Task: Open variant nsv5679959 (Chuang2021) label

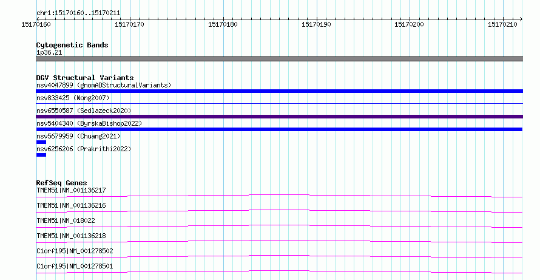Action: click(78, 136)
